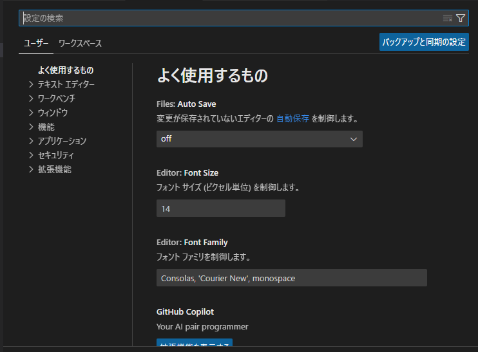Screen dimensions: 478x352
Task: Click the GitHub Copilot setting title
Action: (185, 312)
